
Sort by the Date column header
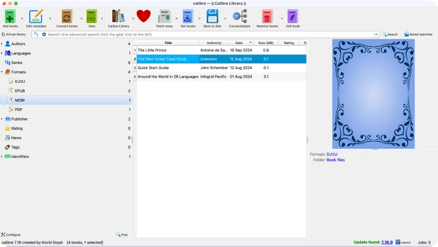click(241, 43)
